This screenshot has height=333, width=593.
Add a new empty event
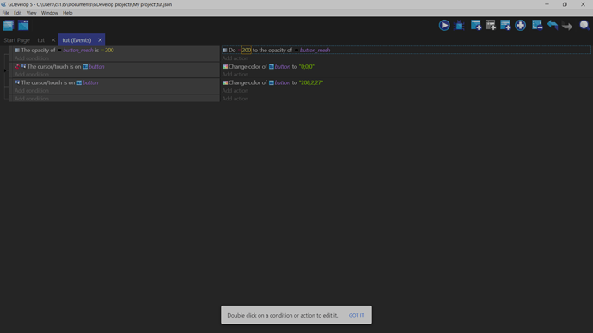tap(476, 25)
